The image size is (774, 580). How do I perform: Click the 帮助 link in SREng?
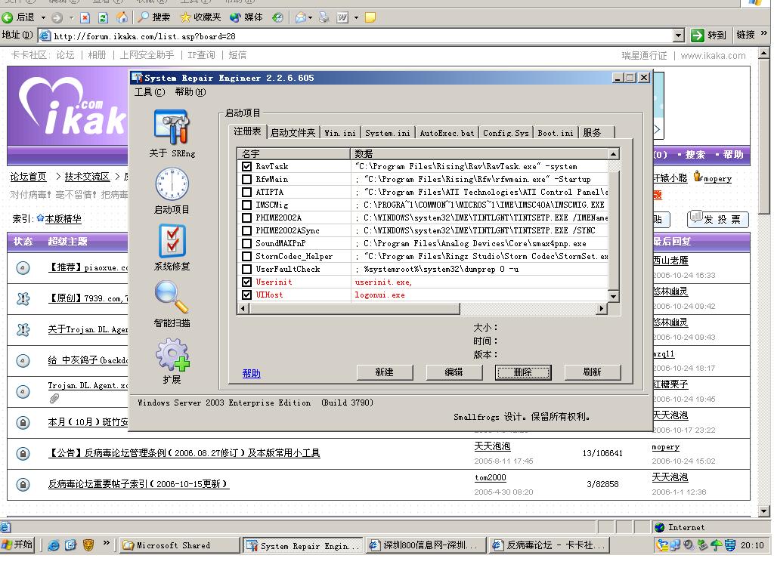(x=251, y=374)
